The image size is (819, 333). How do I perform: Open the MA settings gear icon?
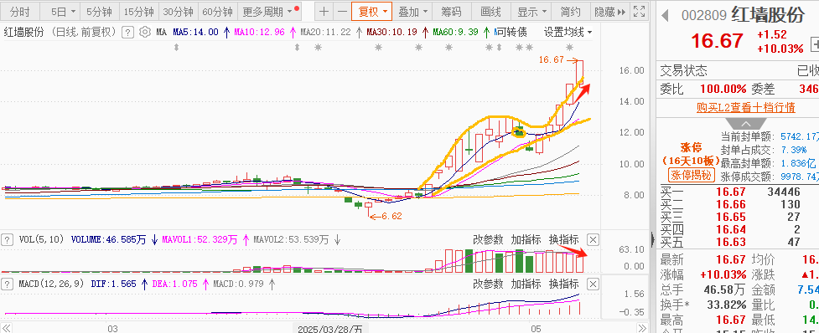click(x=145, y=33)
